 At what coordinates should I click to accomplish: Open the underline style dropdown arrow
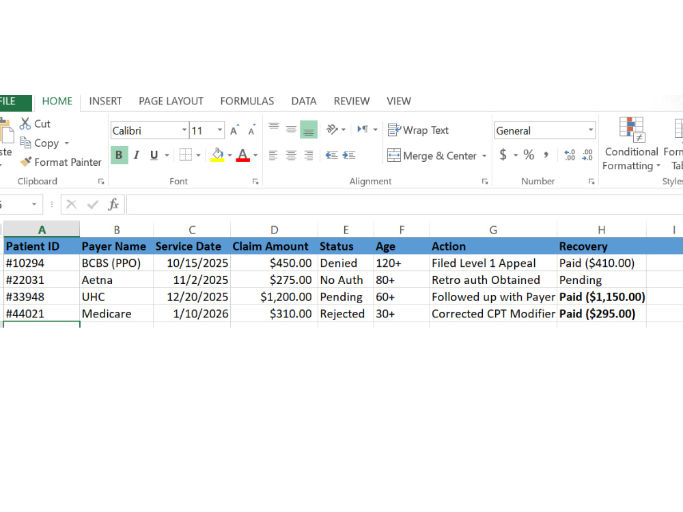click(x=167, y=155)
